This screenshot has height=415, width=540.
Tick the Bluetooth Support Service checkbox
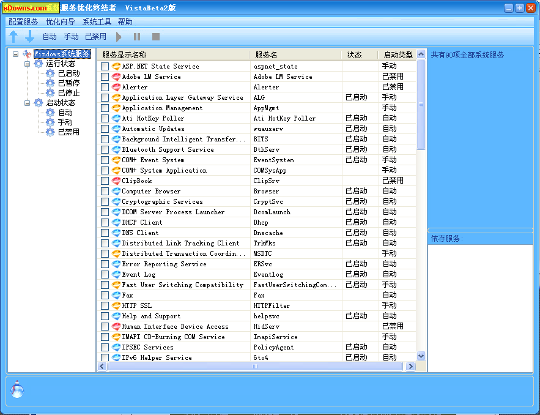105,149
